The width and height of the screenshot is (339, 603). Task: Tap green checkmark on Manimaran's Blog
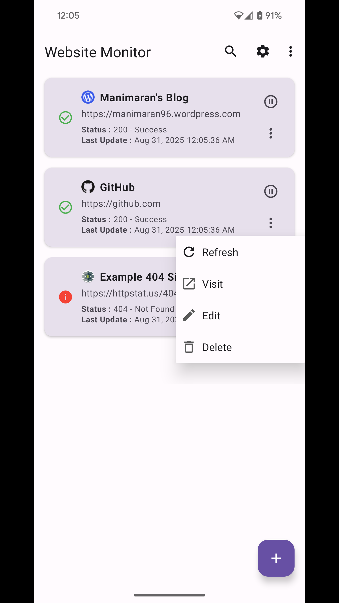[x=66, y=118]
